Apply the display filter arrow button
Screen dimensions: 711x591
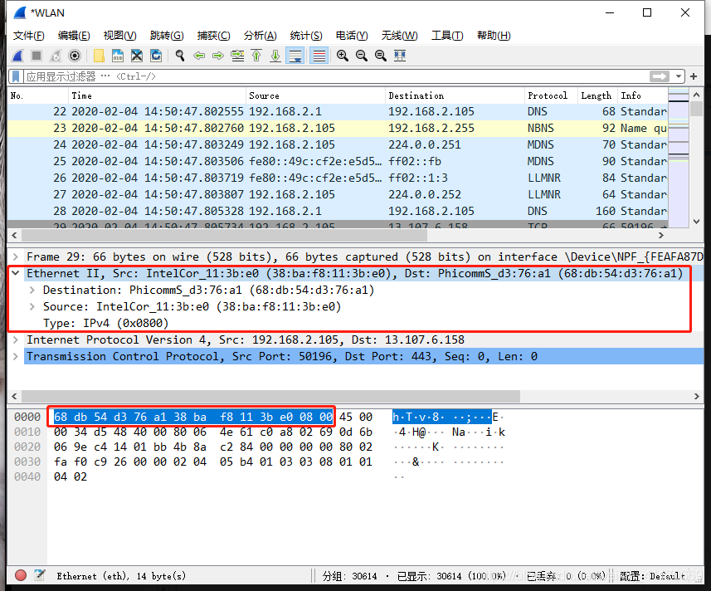(660, 76)
